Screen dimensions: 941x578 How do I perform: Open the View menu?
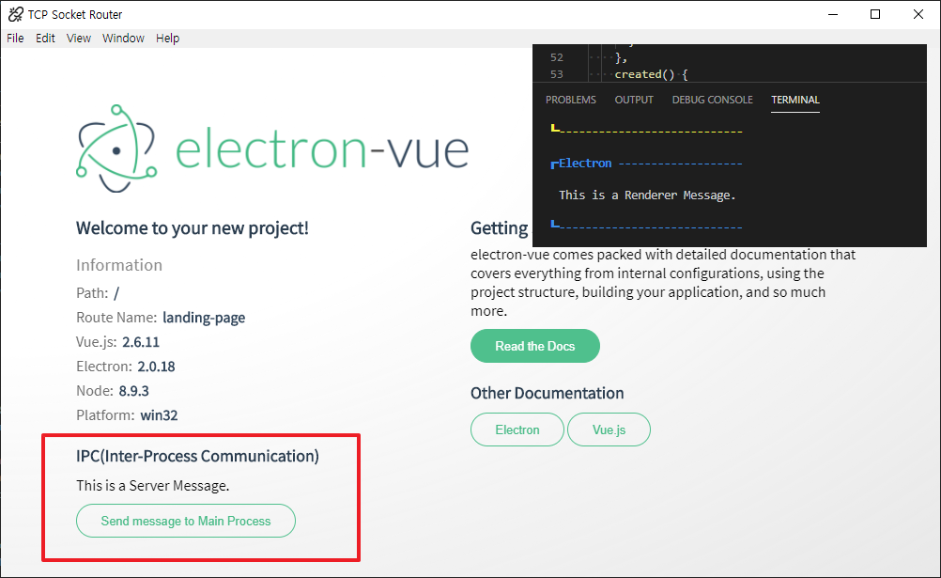(x=79, y=38)
